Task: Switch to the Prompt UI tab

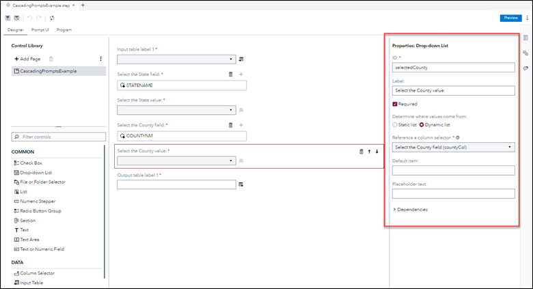Action: click(40, 30)
